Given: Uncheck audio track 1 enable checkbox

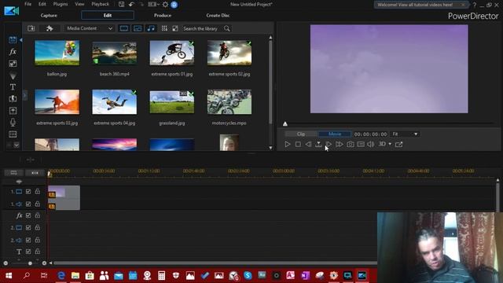Looking at the screenshot, I should point(28,204).
